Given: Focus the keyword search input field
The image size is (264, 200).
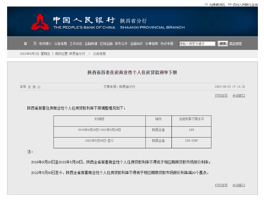Looking at the screenshot, I should point(197,44).
